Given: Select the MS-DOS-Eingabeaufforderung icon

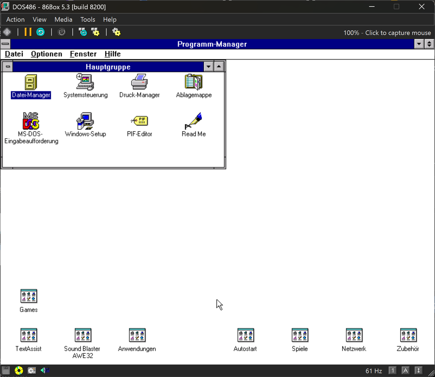Looking at the screenshot, I should [x=31, y=121].
